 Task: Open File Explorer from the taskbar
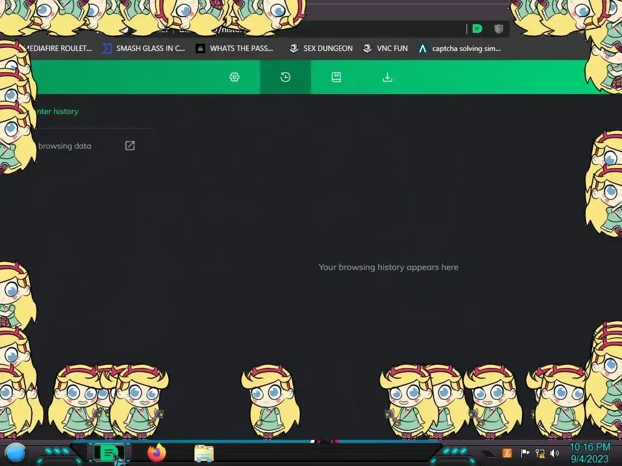click(x=204, y=453)
